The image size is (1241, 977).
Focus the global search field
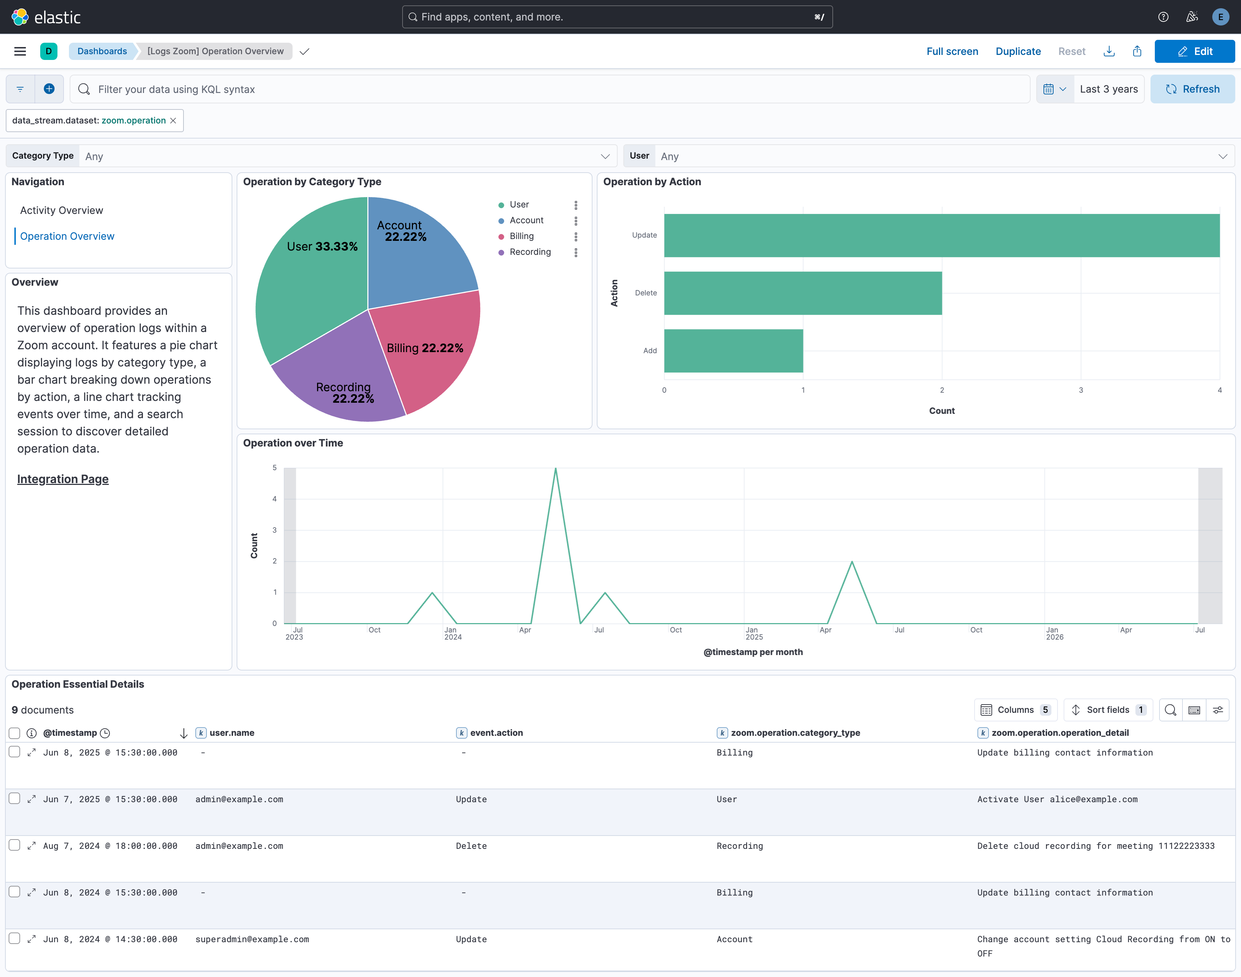pyautogui.click(x=617, y=17)
